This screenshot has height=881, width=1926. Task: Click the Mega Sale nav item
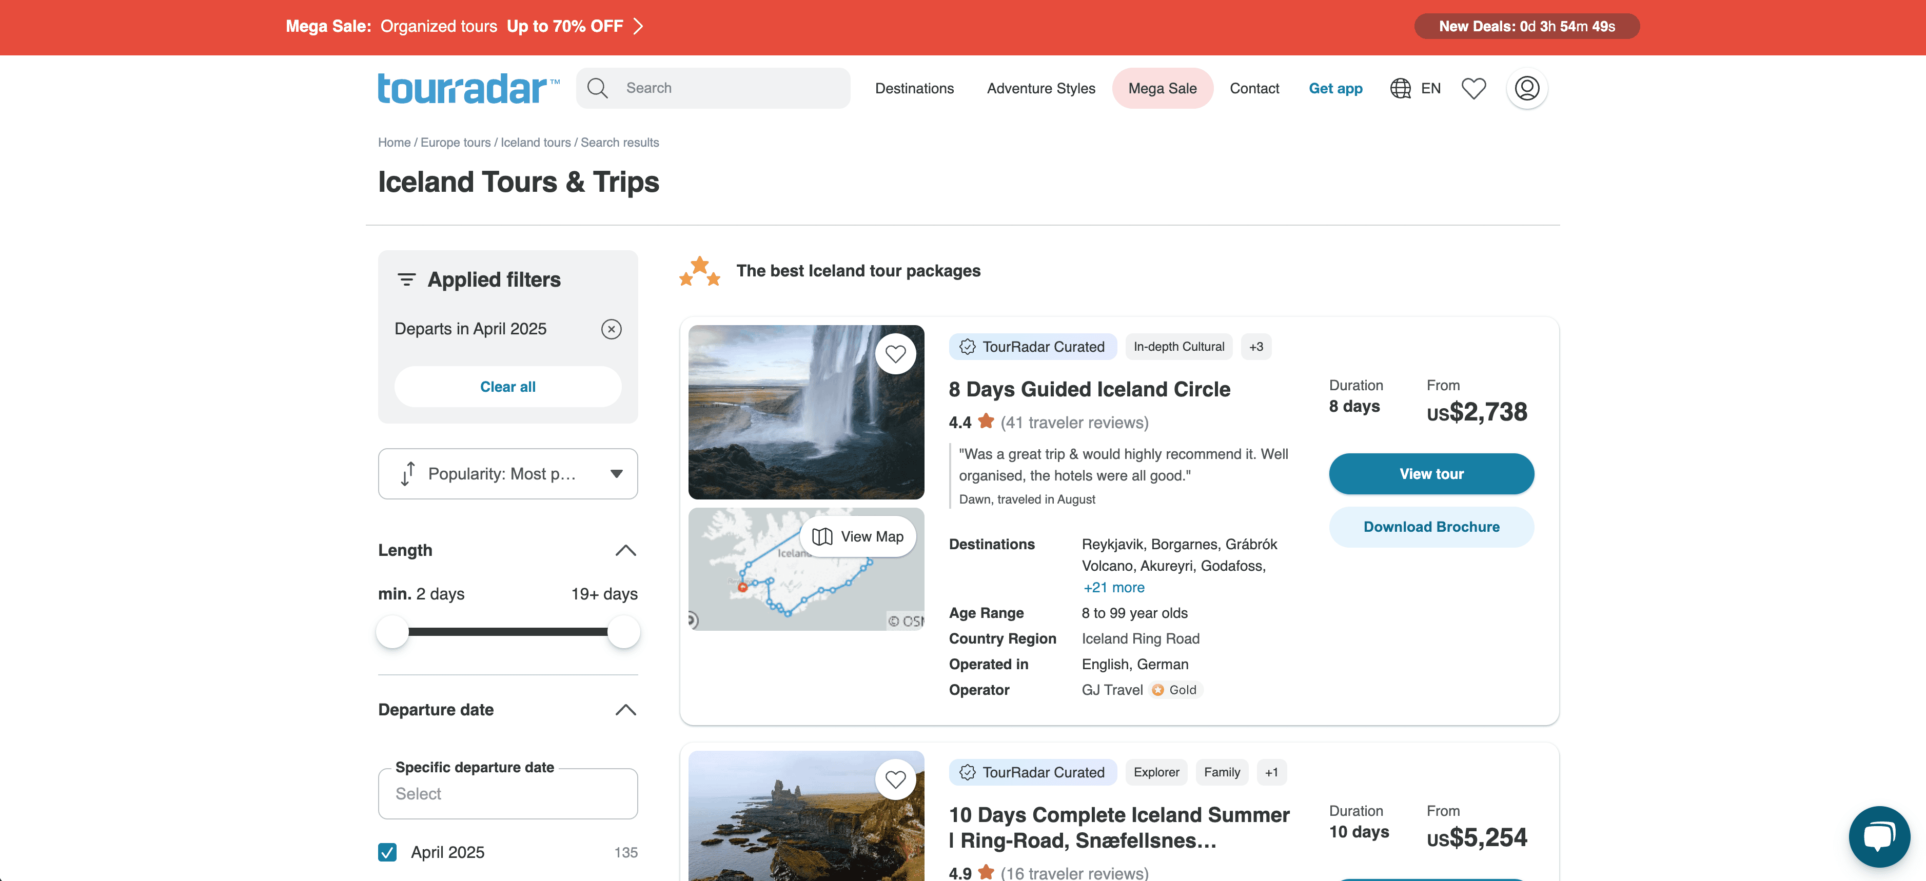click(x=1162, y=88)
